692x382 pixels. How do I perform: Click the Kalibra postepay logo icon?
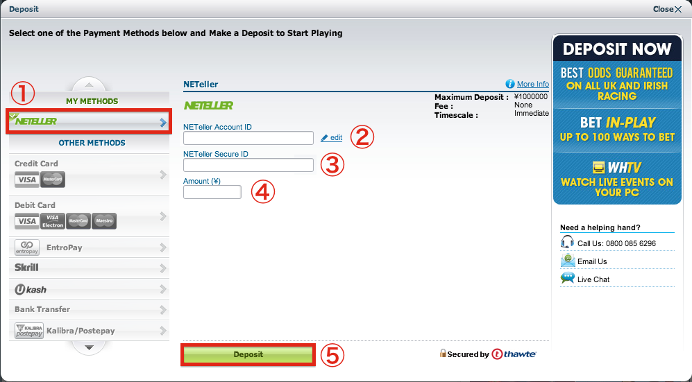tap(29, 331)
